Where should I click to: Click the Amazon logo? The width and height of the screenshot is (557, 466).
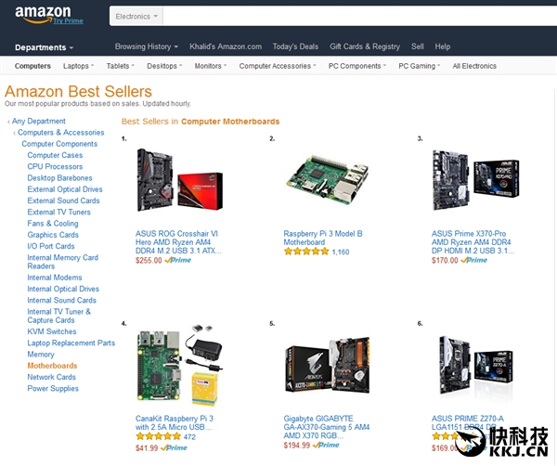43,14
